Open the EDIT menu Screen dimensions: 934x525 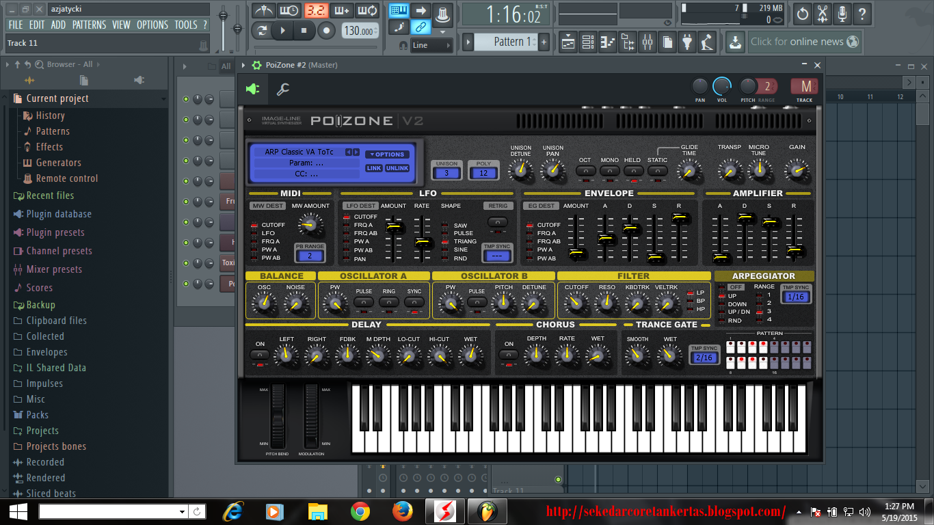click(x=37, y=25)
